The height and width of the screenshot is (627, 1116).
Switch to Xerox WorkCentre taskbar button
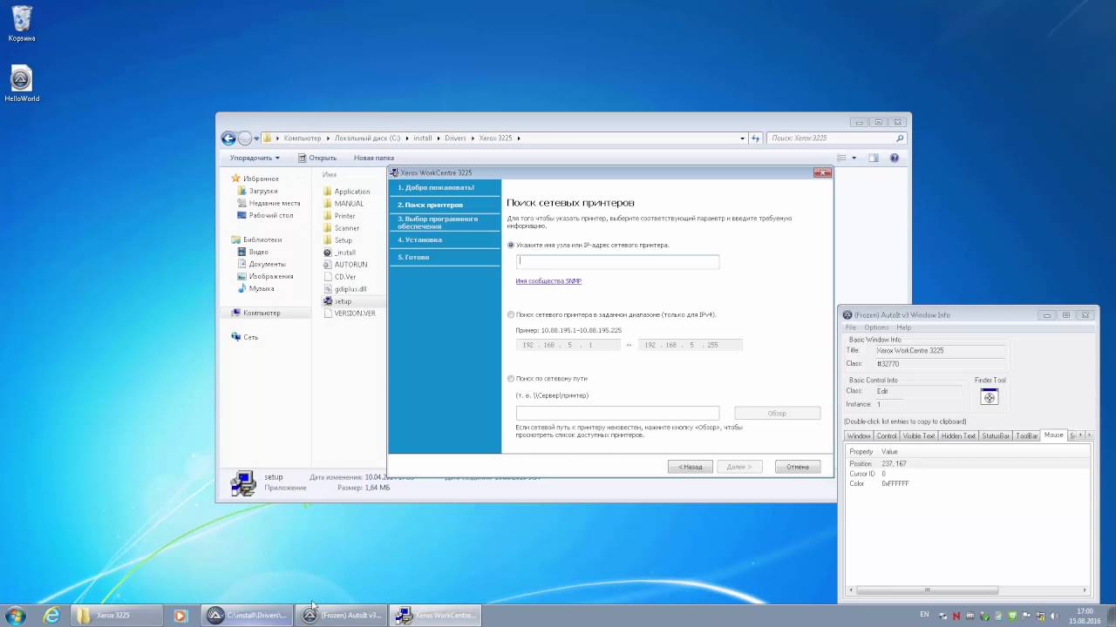(435, 615)
